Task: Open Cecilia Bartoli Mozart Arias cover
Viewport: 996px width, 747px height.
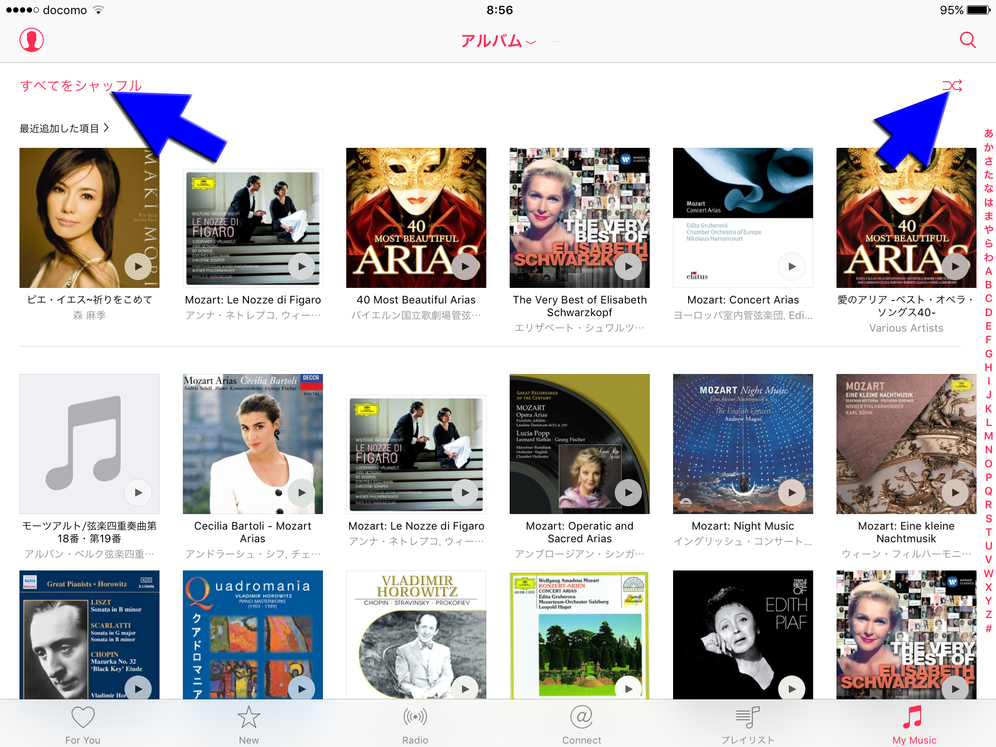Action: click(253, 444)
